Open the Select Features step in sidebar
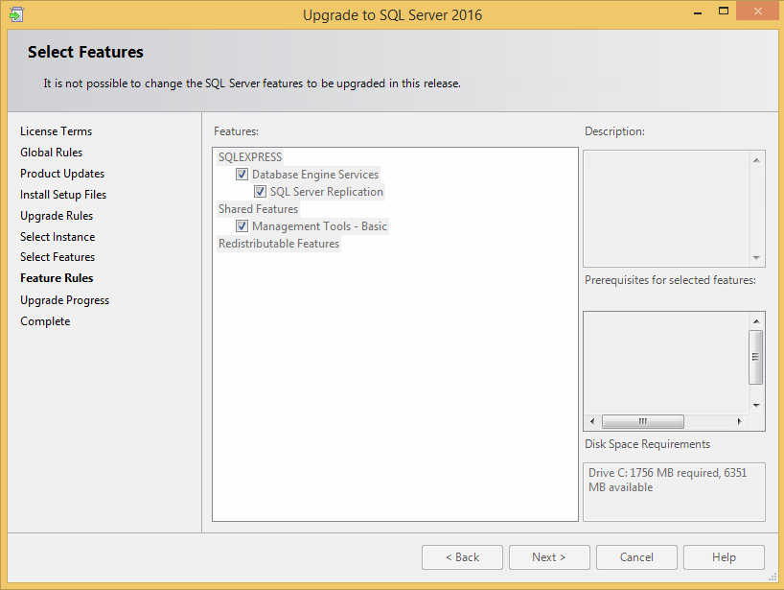 58,257
